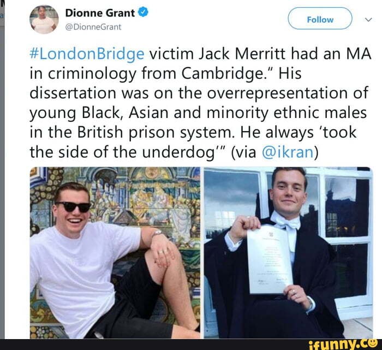Click the blue verified badge
382x350 pixels.
tap(143, 12)
